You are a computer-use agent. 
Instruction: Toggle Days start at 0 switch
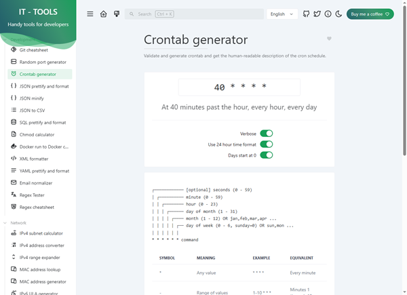click(266, 155)
